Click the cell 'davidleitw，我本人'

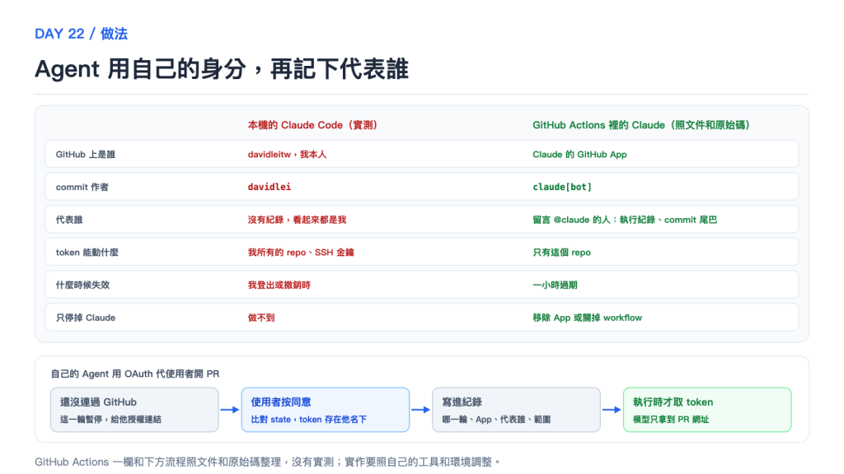[x=287, y=154]
